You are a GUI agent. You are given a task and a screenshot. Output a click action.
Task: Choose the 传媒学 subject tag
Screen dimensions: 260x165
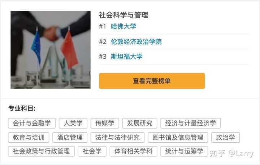[105, 123]
